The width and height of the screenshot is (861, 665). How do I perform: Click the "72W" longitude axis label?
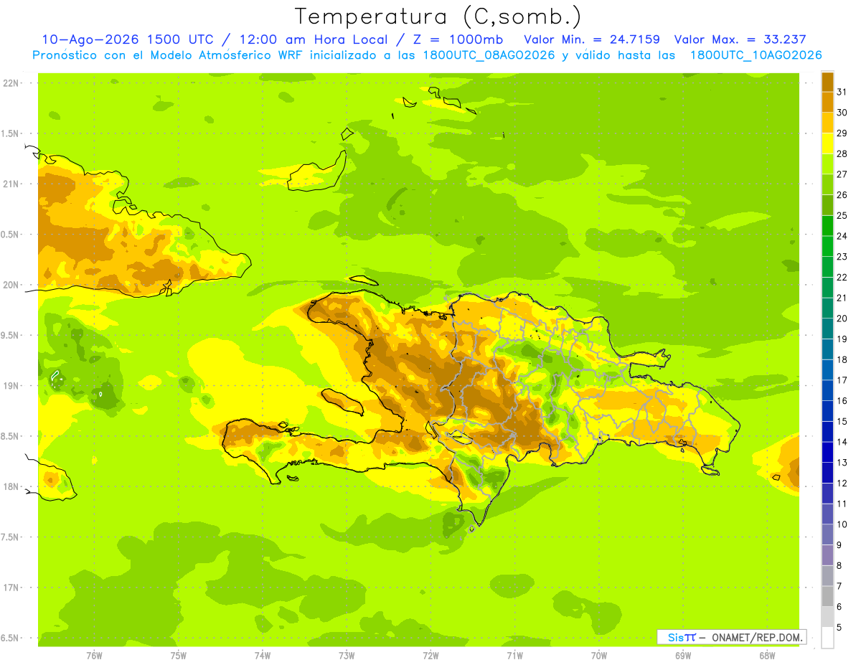(430, 656)
